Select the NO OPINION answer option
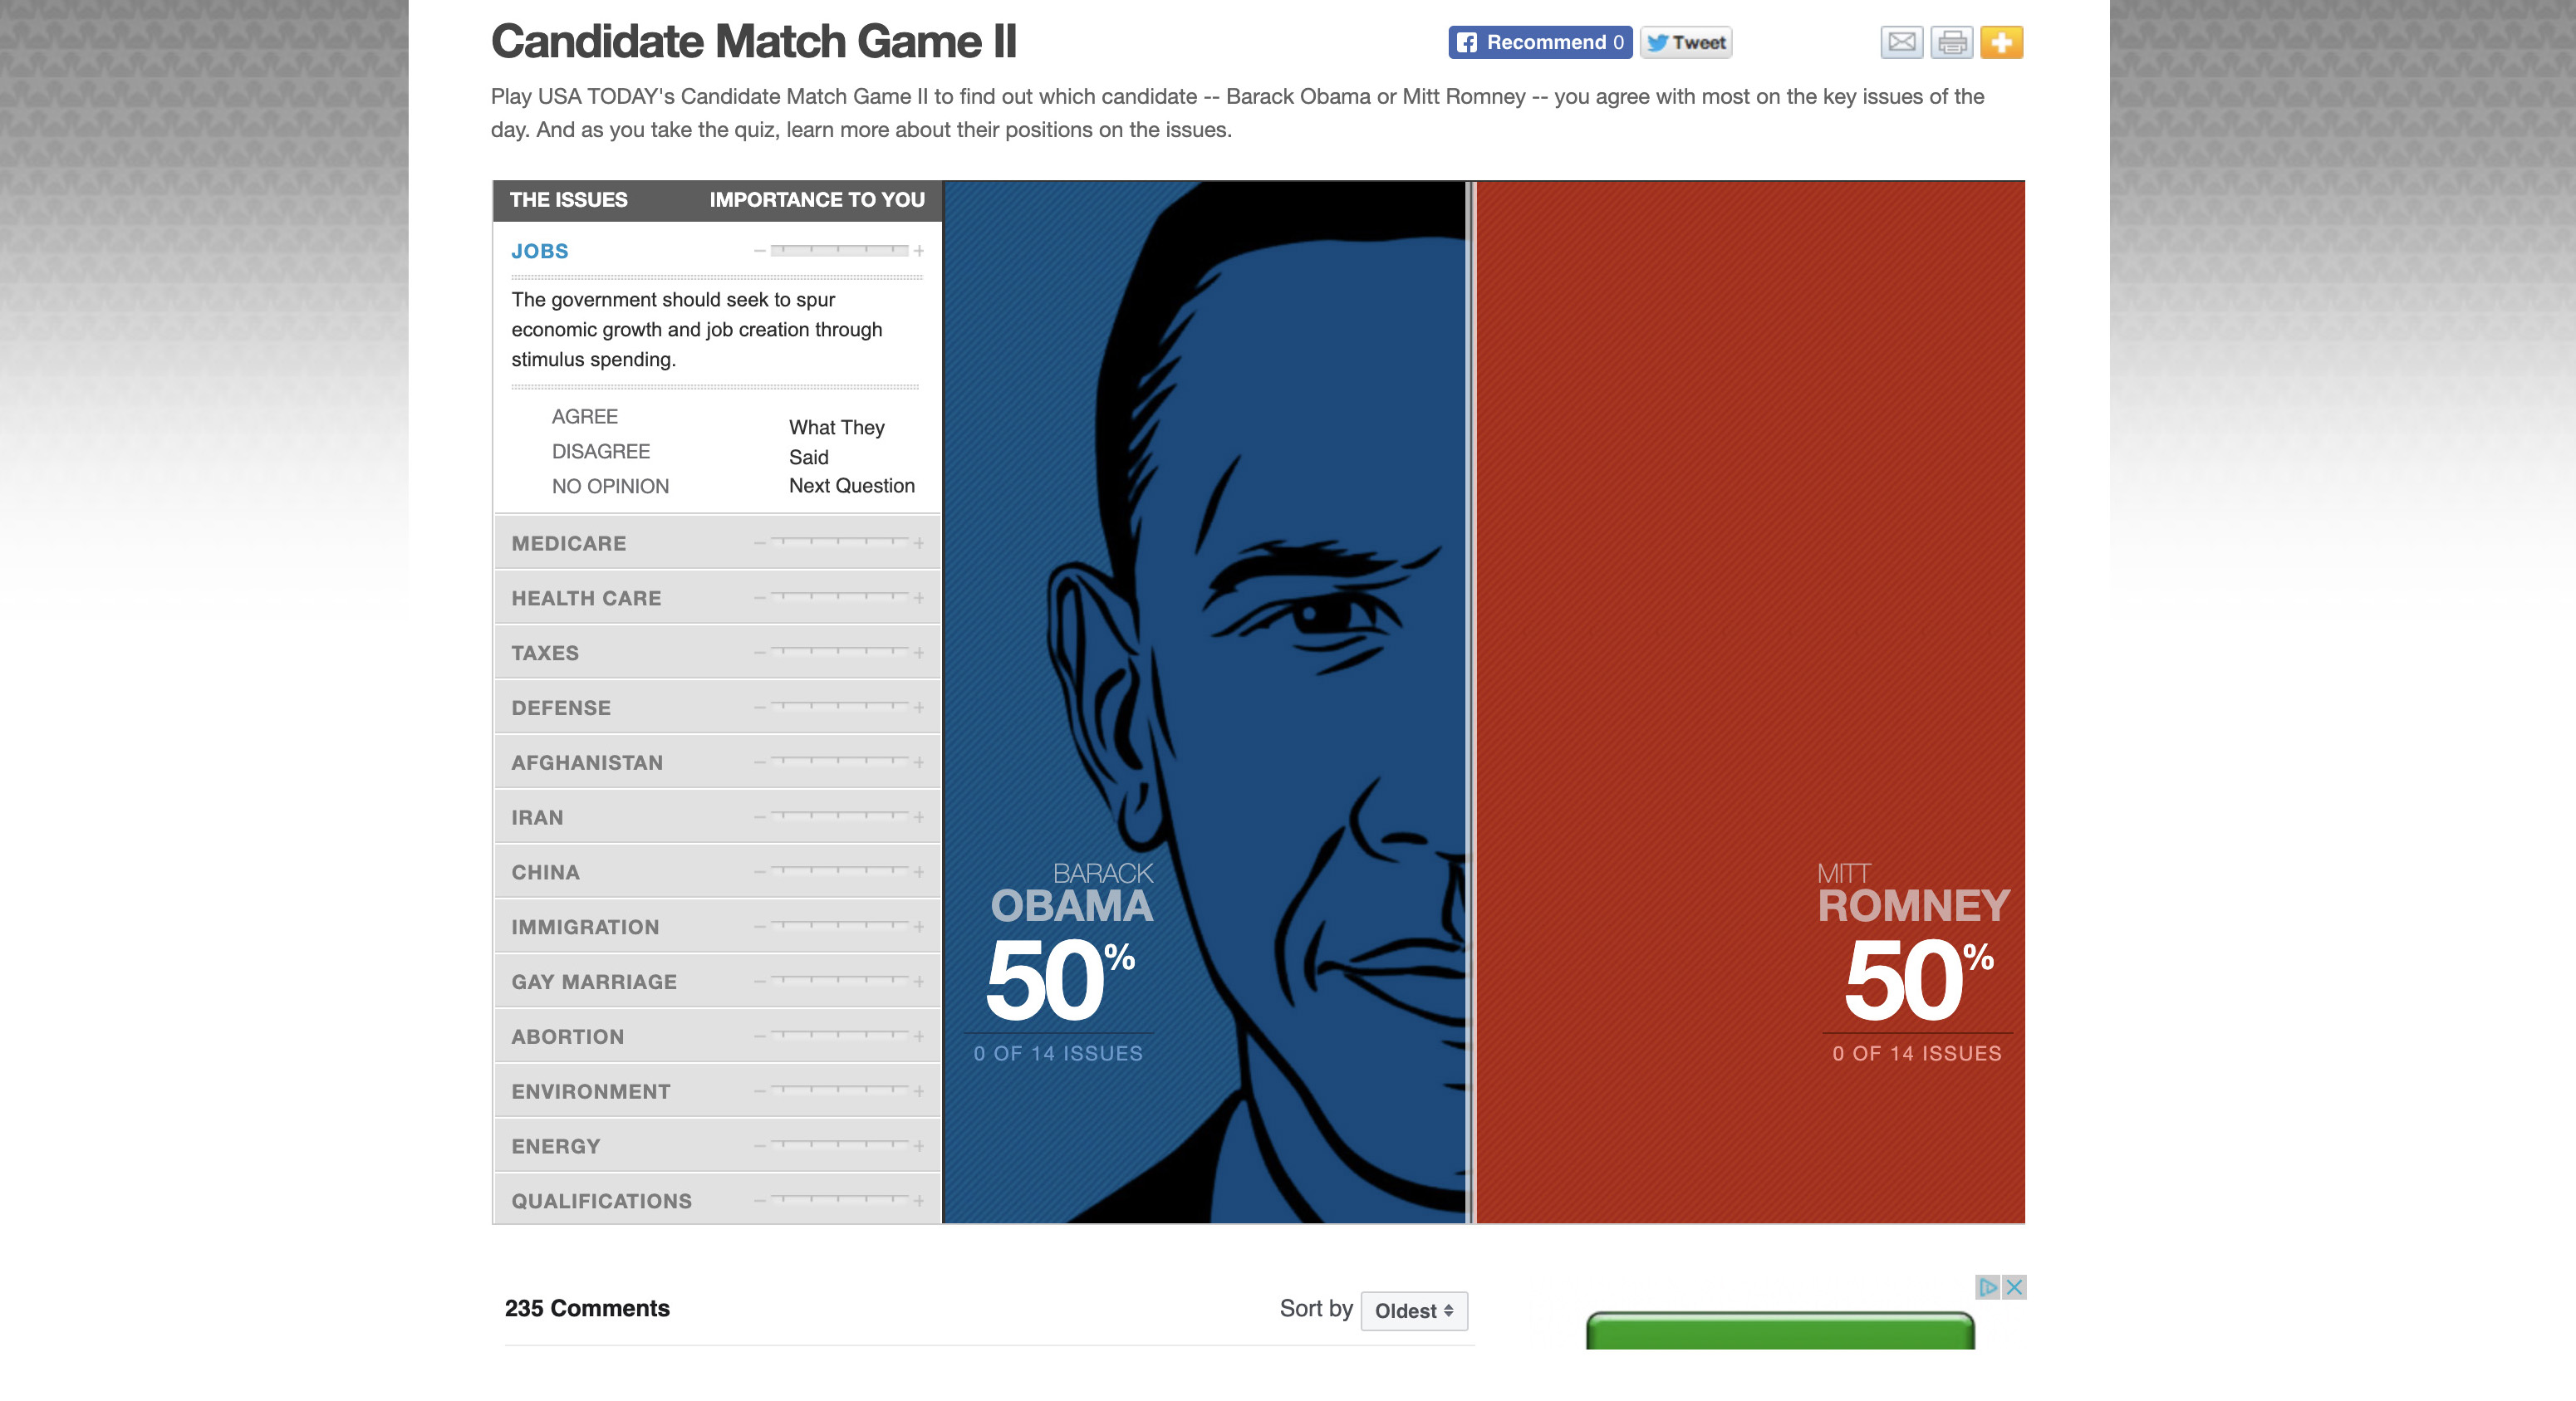Image resolution: width=2576 pixels, height=1401 pixels. click(x=610, y=487)
